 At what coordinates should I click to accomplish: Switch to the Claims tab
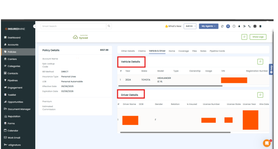pyautogui.click(x=142, y=51)
